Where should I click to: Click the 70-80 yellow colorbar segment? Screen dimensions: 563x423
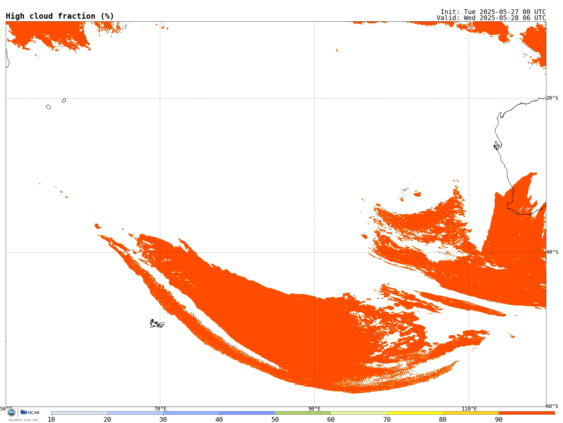415,413
